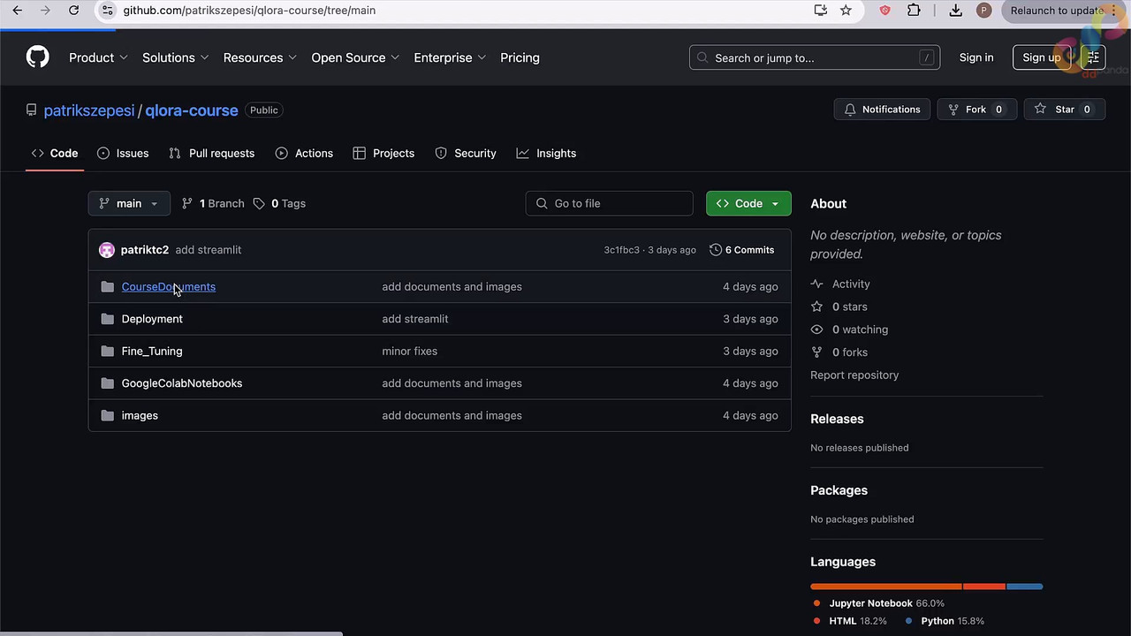This screenshot has width=1131, height=636.
Task: Open the Projects tab
Action: click(383, 153)
